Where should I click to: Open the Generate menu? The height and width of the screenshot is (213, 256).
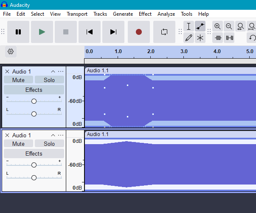click(123, 14)
